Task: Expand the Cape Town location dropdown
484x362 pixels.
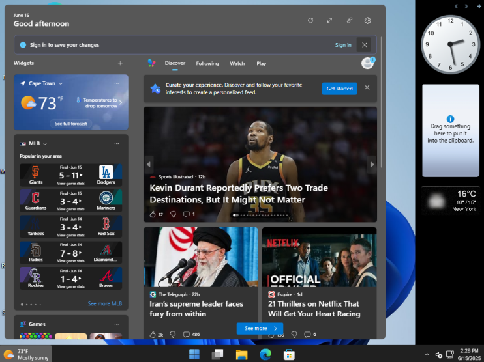Action: pyautogui.click(x=61, y=84)
